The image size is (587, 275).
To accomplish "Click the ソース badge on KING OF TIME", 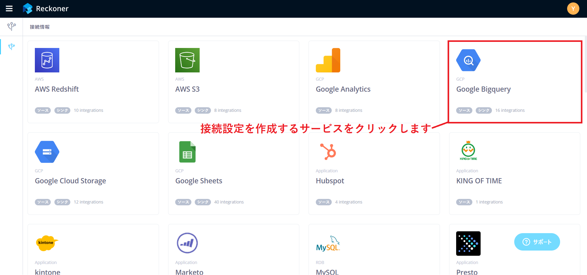I will (x=464, y=202).
